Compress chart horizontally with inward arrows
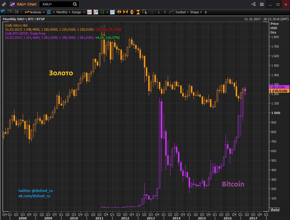This screenshot has height=220, width=290. 125,12
